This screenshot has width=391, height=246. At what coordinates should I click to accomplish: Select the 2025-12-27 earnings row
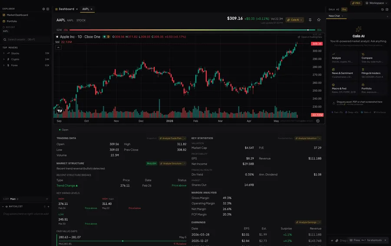click(x=256, y=241)
